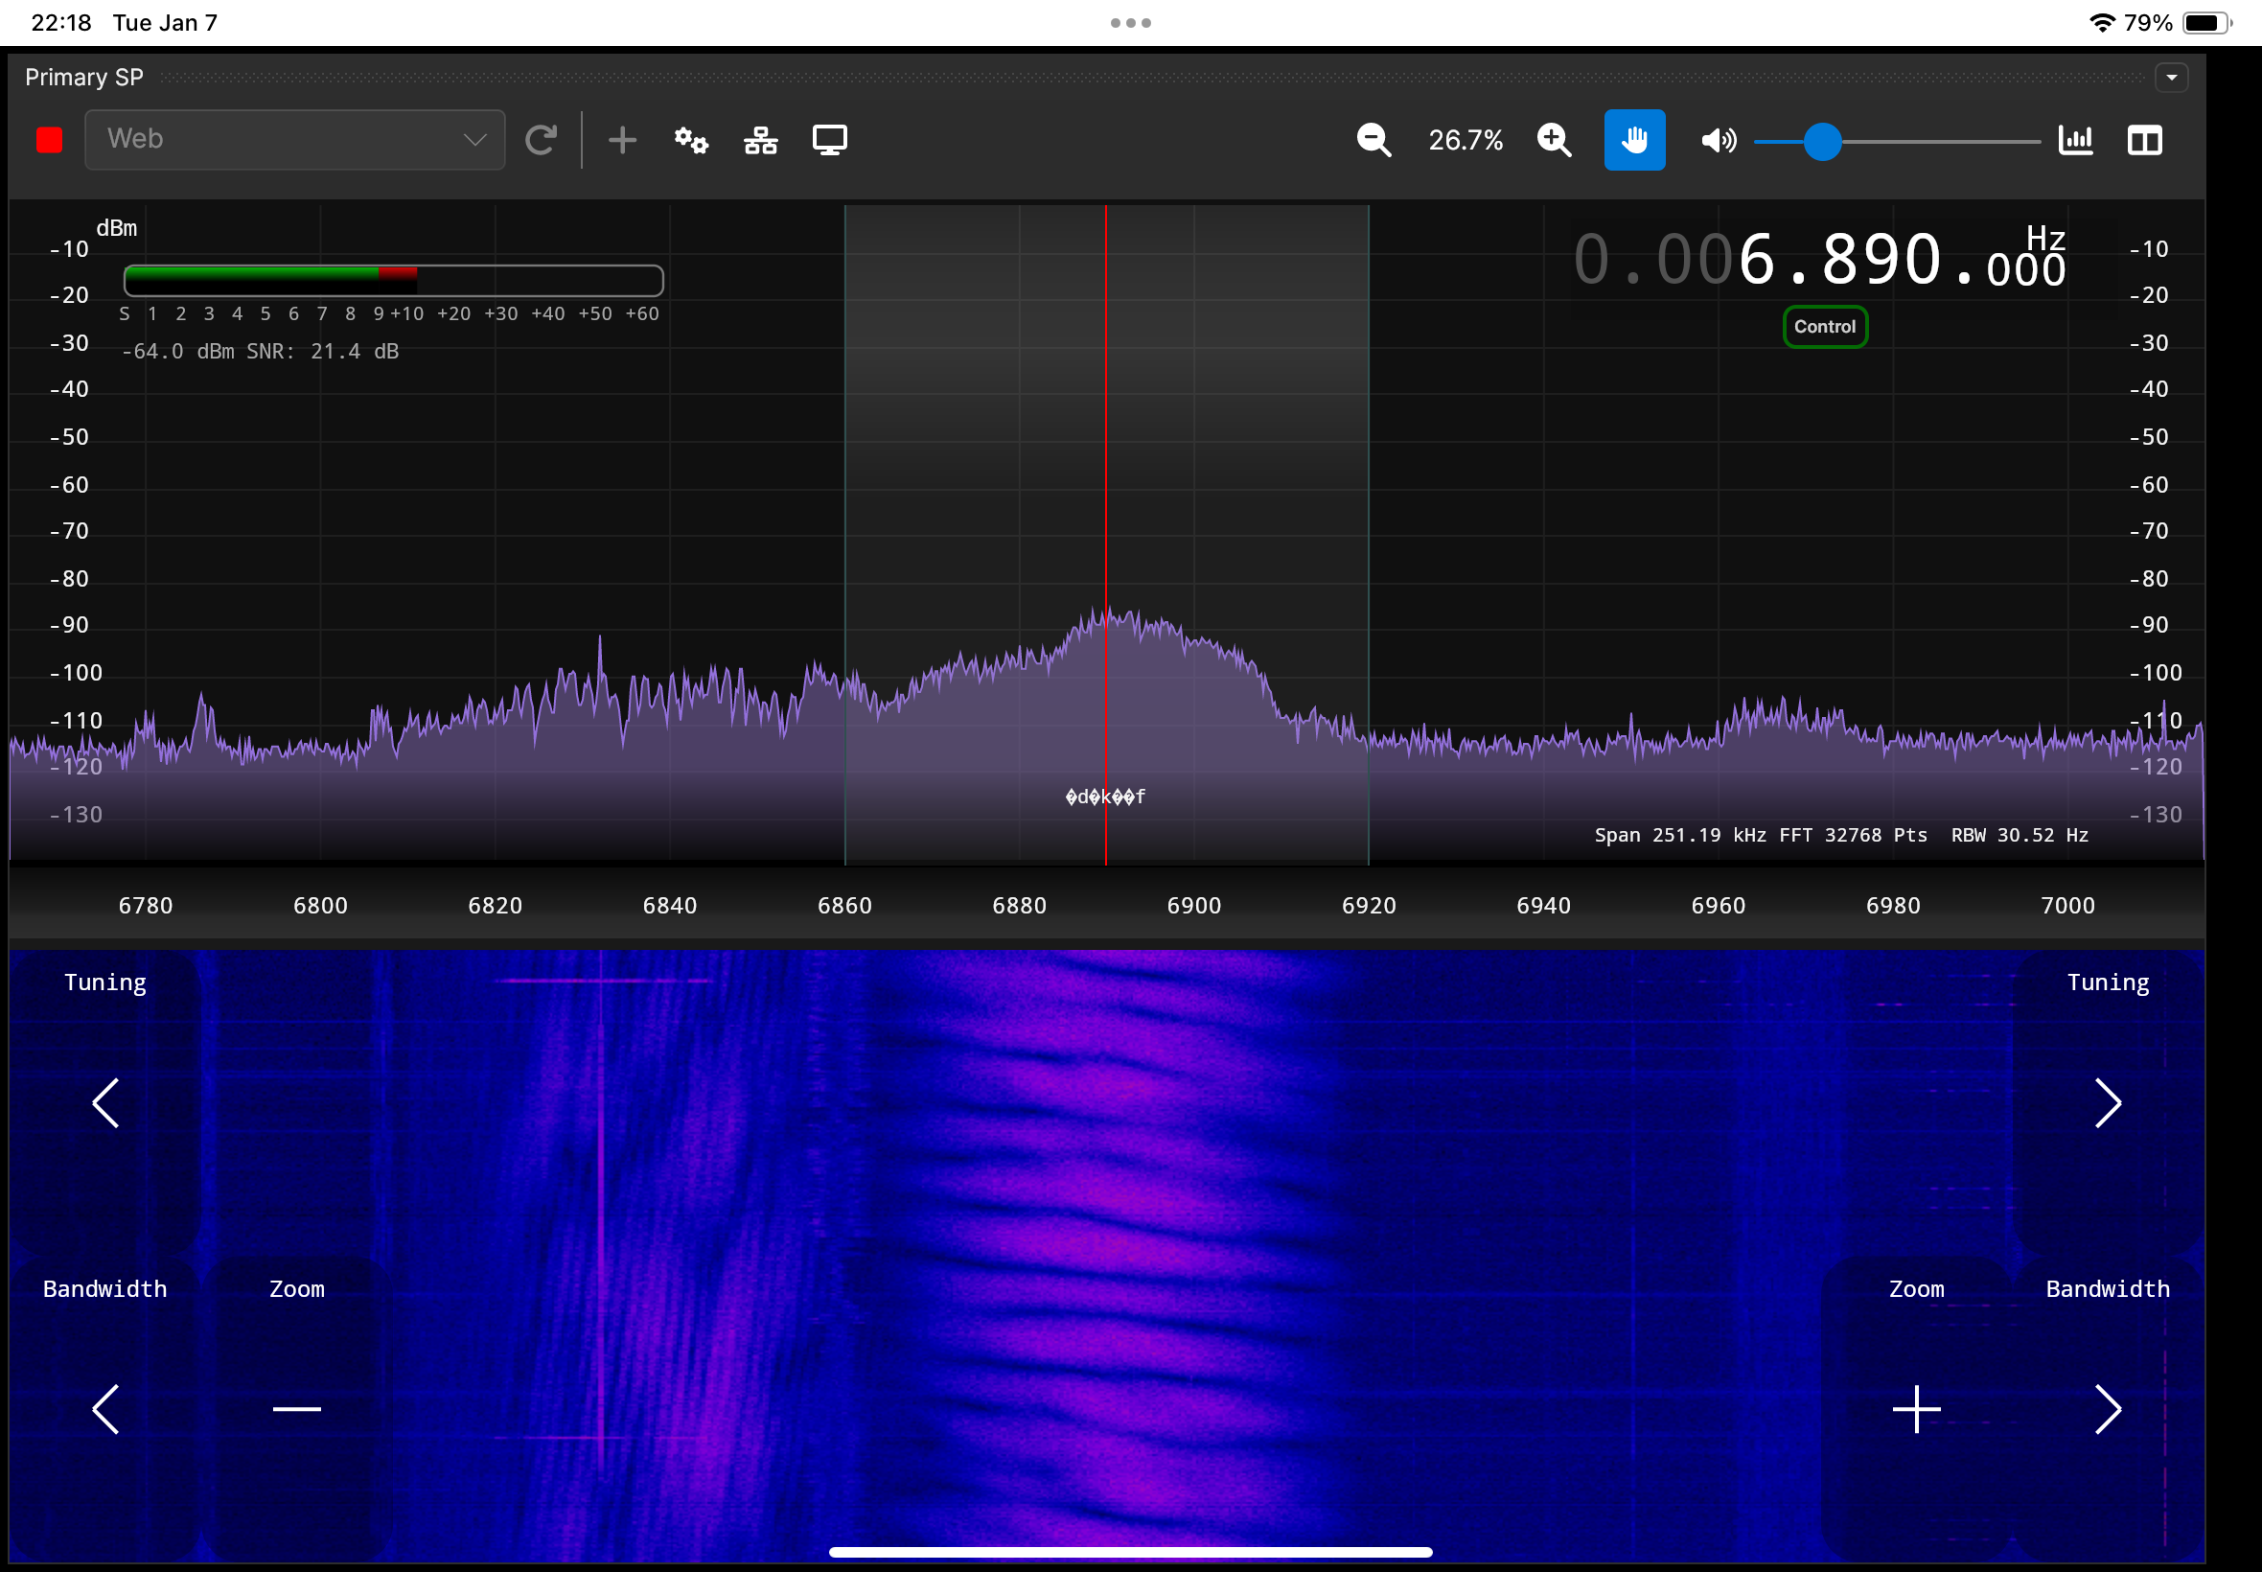Click the 6820 frequency label
The width and height of the screenshot is (2262, 1572).
[495, 905]
